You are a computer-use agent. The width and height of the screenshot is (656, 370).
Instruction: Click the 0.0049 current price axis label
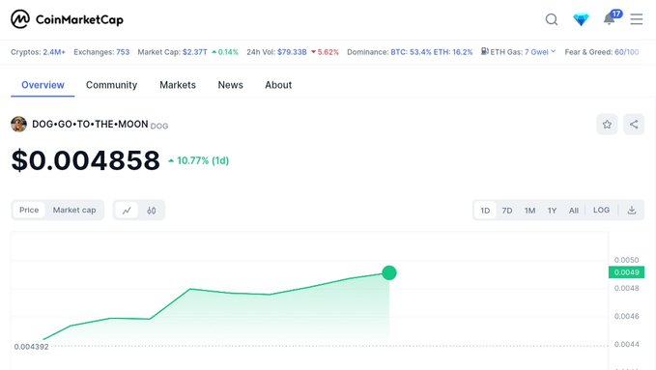click(x=626, y=272)
